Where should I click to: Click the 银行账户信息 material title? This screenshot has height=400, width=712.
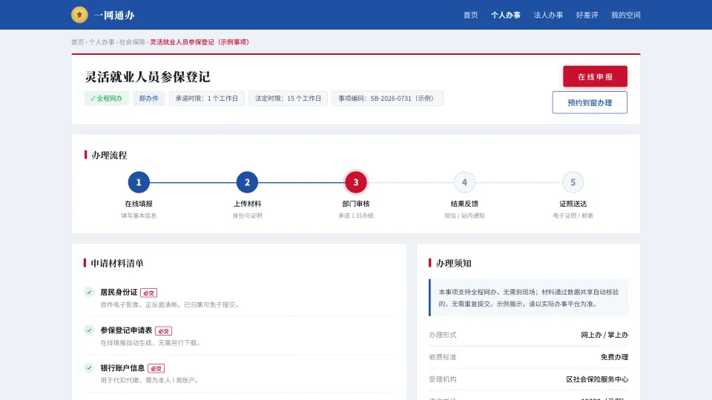point(122,368)
